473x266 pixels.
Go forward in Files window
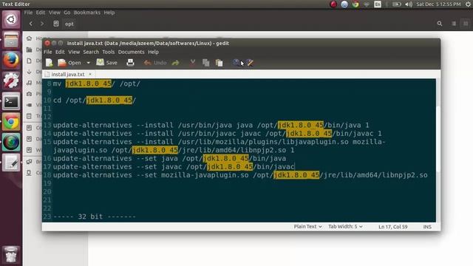click(x=42, y=24)
